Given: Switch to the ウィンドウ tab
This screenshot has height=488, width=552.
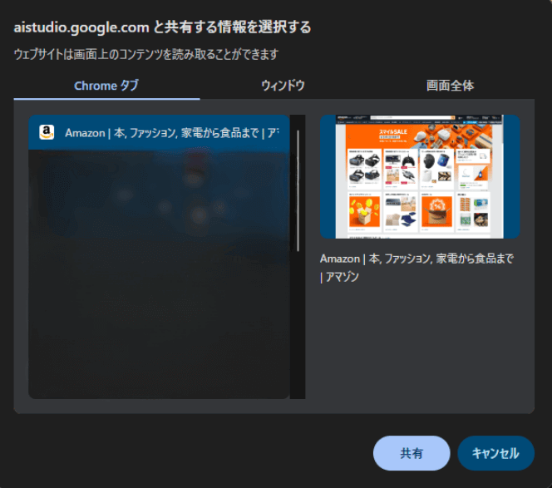Looking at the screenshot, I should pyautogui.click(x=283, y=86).
